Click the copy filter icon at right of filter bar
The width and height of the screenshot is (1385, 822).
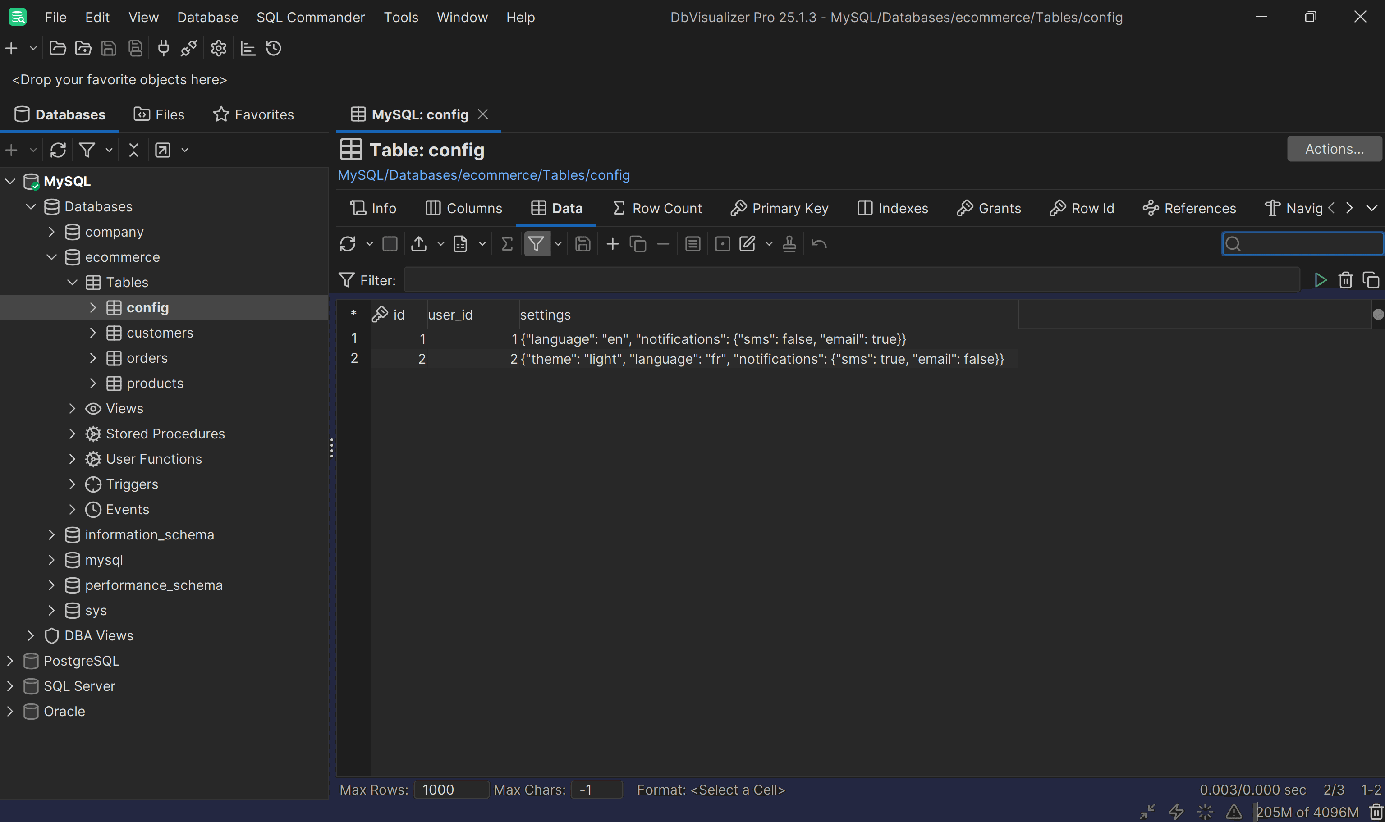click(1371, 280)
